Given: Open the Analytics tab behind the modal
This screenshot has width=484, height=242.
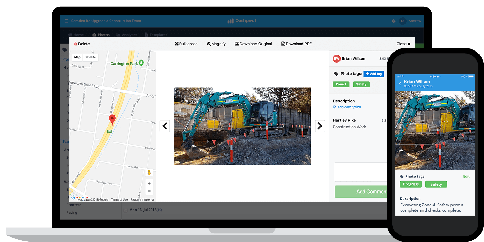Looking at the screenshot, I should click(127, 35).
